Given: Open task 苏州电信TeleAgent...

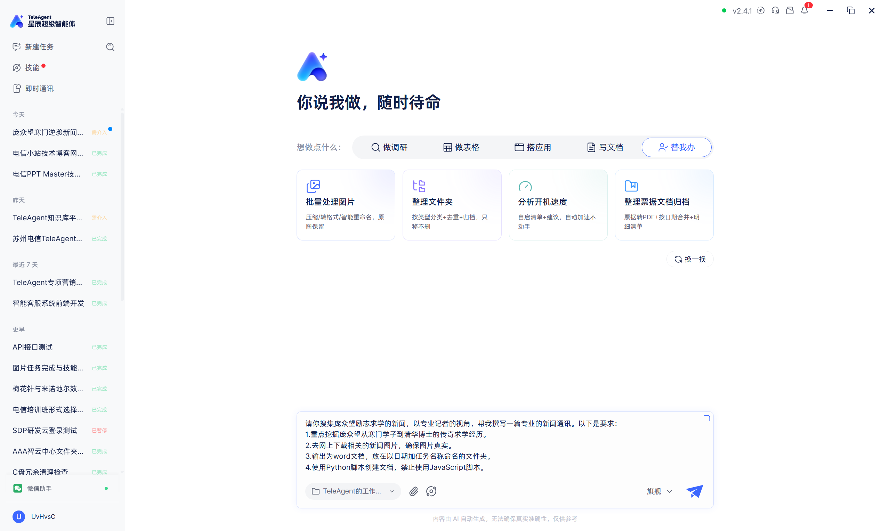Looking at the screenshot, I should coord(60,239).
